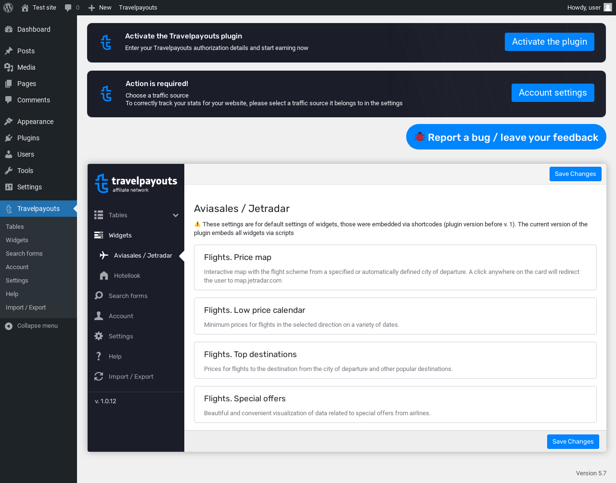Click the Account person icon in plugin panel
Viewport: 616px width, 483px height.
[x=99, y=316]
